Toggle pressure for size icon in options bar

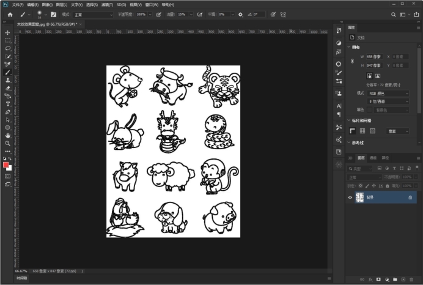[273, 15]
